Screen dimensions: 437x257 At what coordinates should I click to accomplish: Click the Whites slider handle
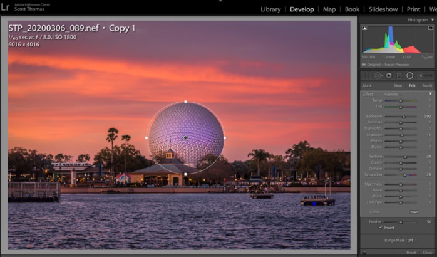point(401,141)
